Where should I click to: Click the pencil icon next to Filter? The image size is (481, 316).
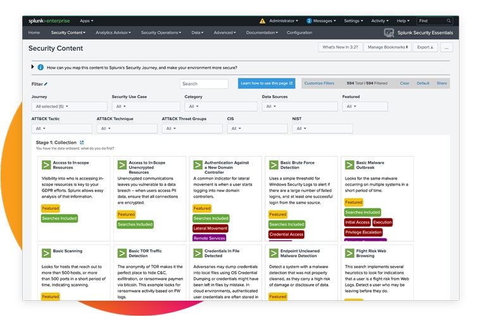(x=46, y=84)
